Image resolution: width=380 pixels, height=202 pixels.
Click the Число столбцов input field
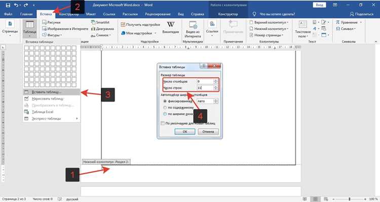click(205, 82)
